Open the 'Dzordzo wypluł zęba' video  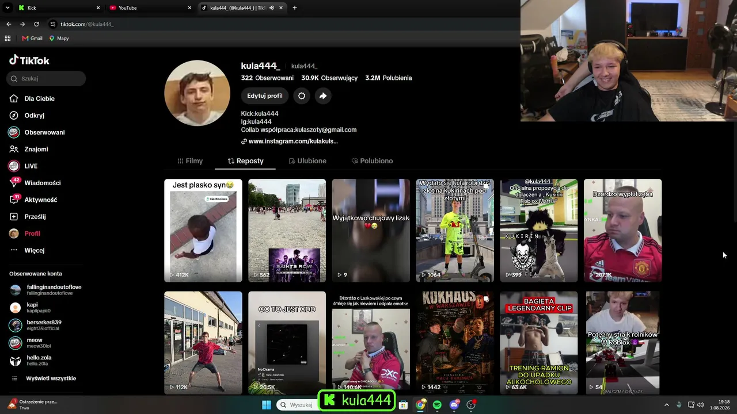[622, 231]
